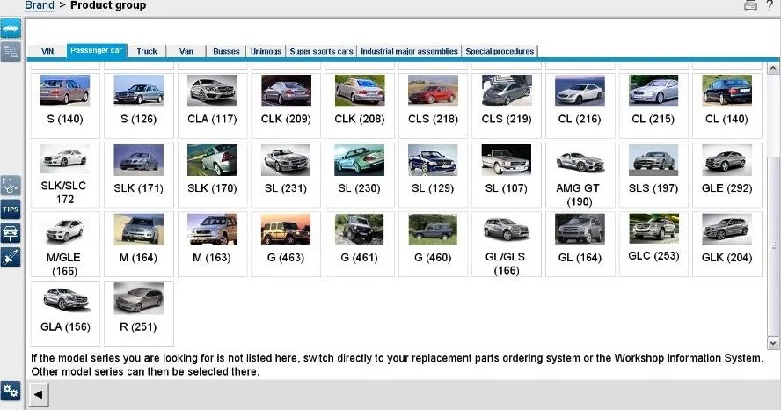Select the CL (216) model

580,105
